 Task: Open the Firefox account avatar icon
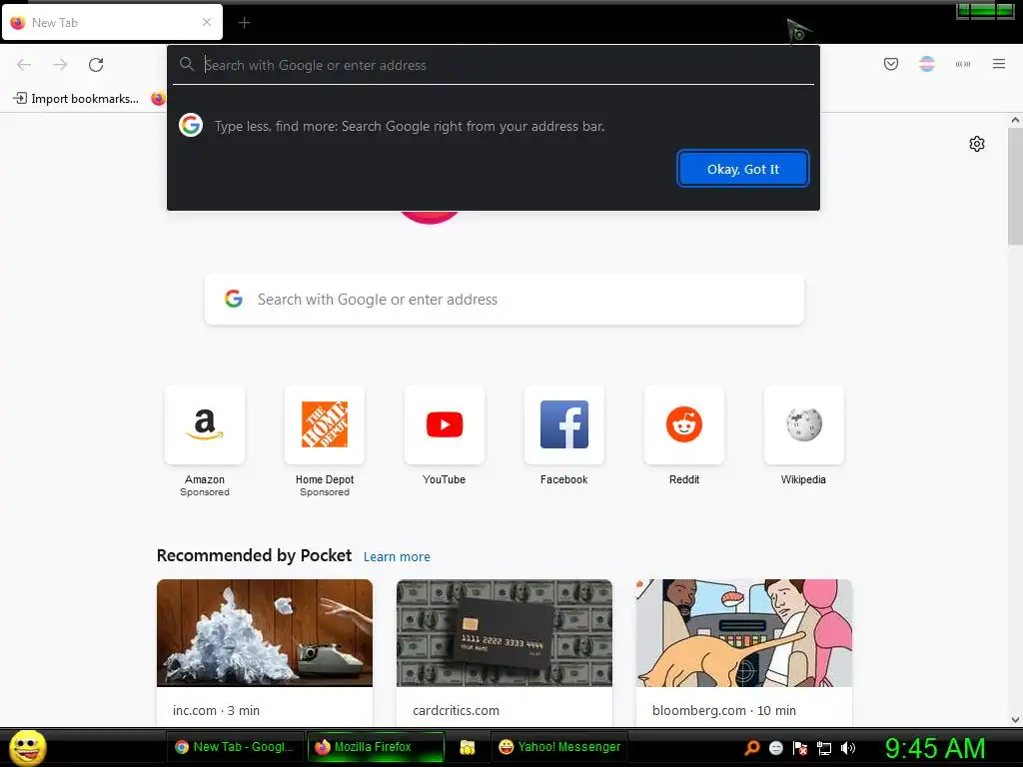click(927, 64)
